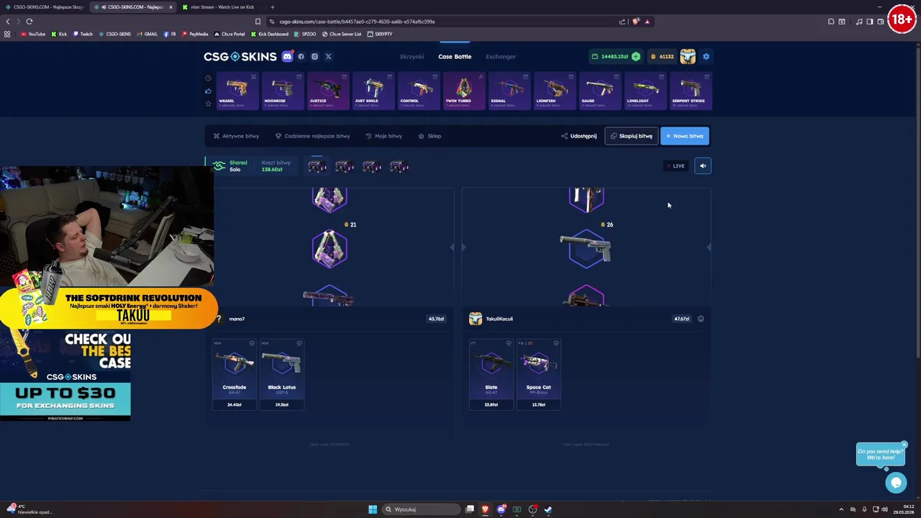
Task: Click the browser address bar URL
Action: click(x=357, y=22)
